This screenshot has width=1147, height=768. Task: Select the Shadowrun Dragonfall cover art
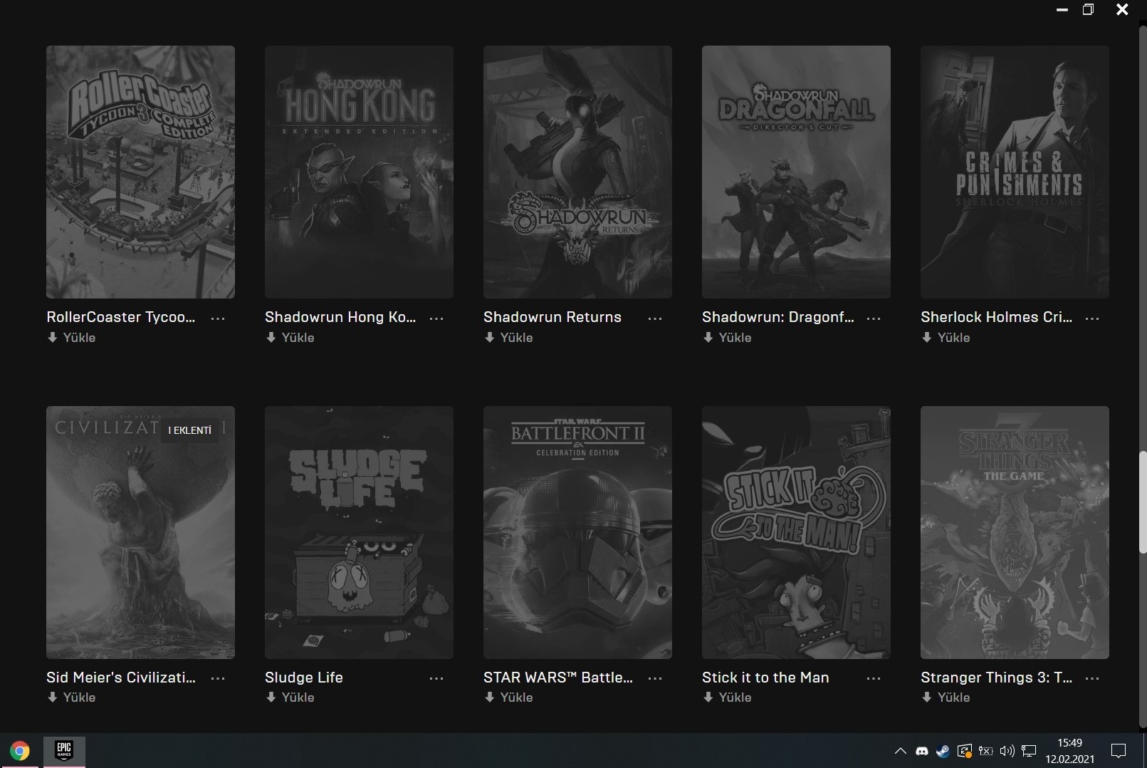(x=796, y=172)
